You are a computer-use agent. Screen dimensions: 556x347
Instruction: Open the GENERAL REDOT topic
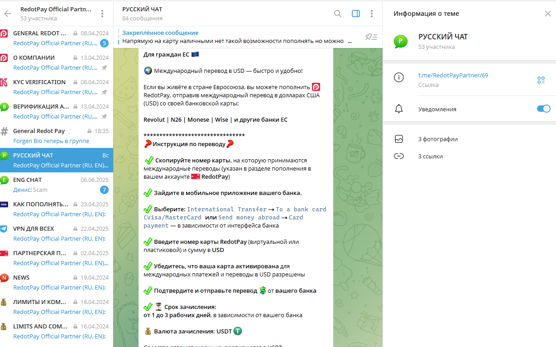point(57,38)
